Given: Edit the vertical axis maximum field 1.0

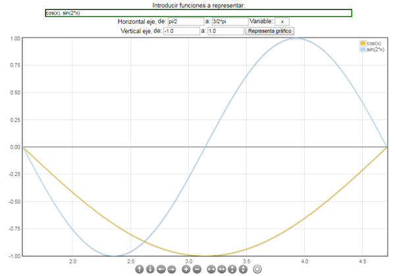Looking at the screenshot, I should click(226, 31).
